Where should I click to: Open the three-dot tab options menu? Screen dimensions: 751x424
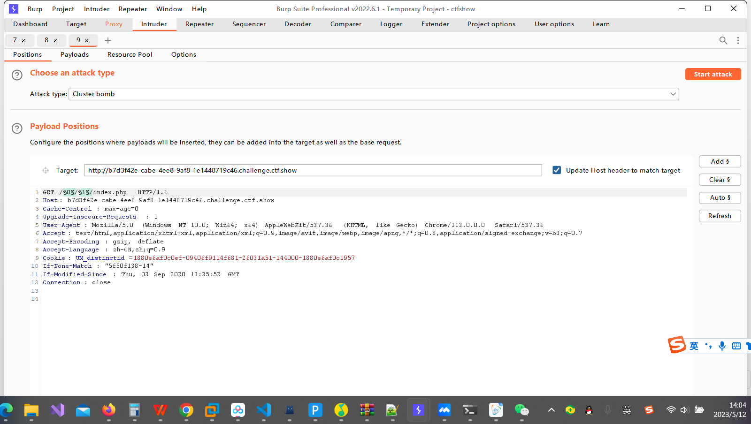[738, 40]
